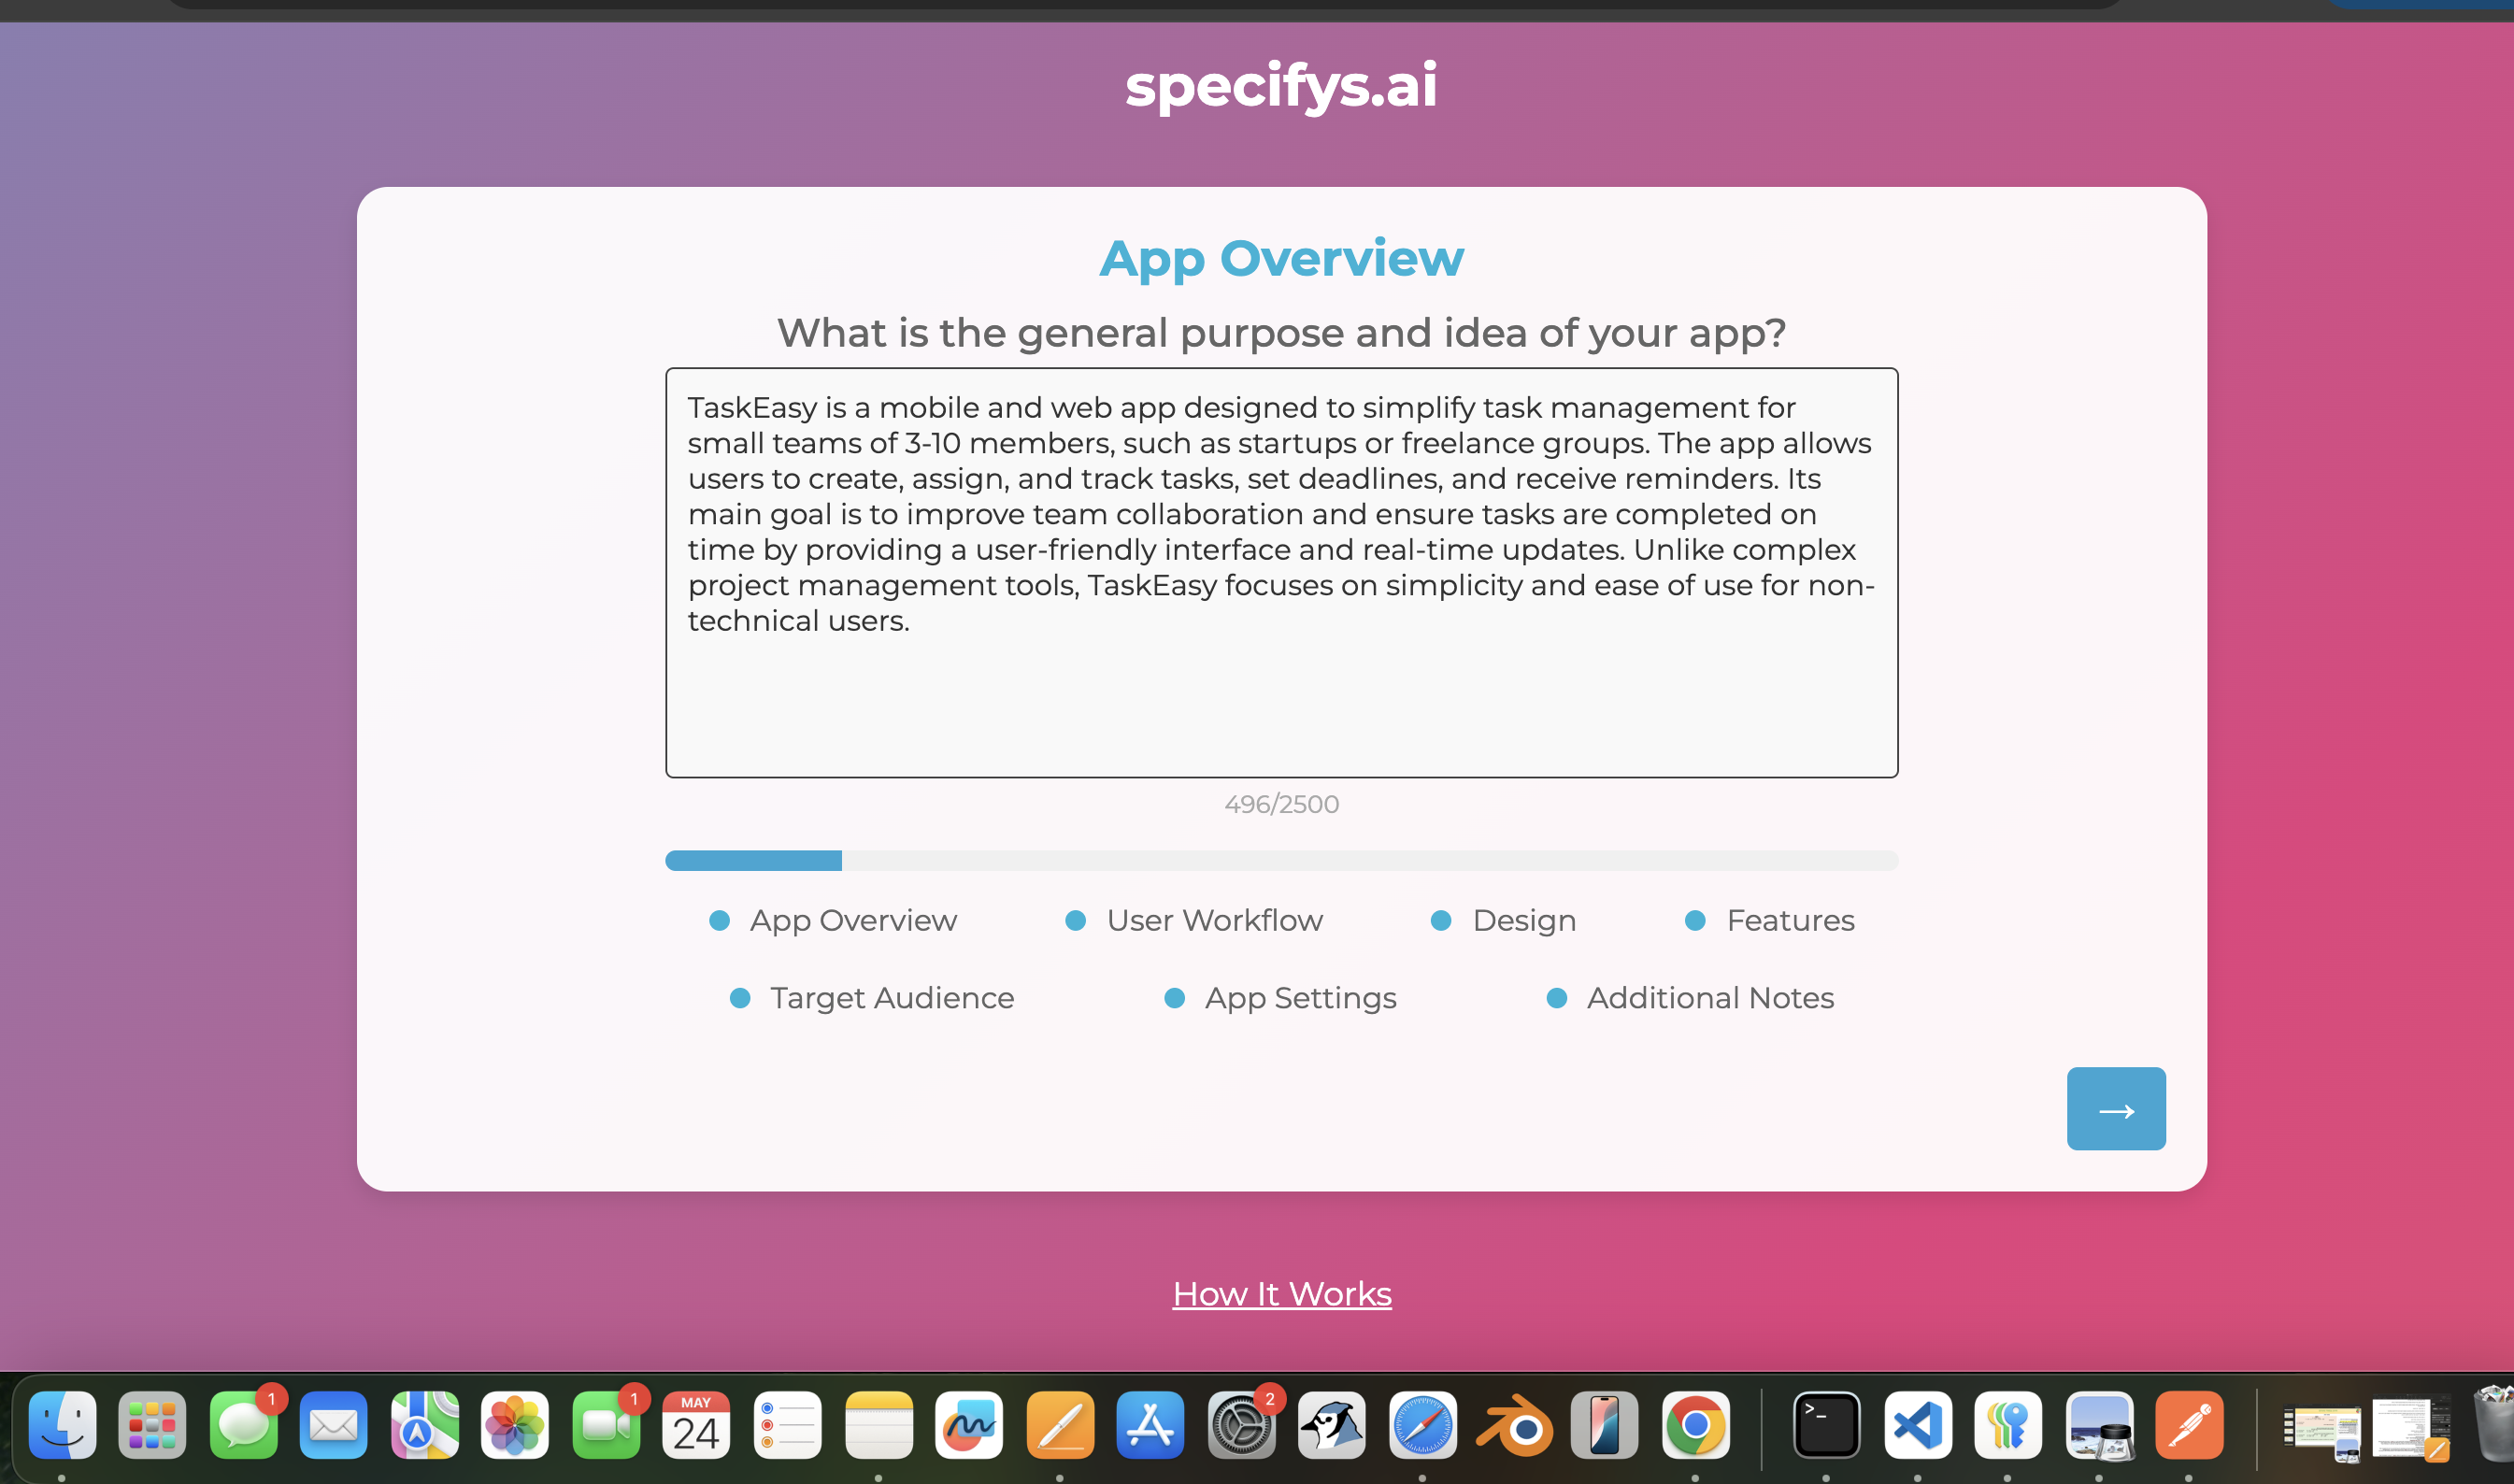2514x1484 pixels.
Task: Open System Settings gear icon
Action: click(x=1241, y=1424)
